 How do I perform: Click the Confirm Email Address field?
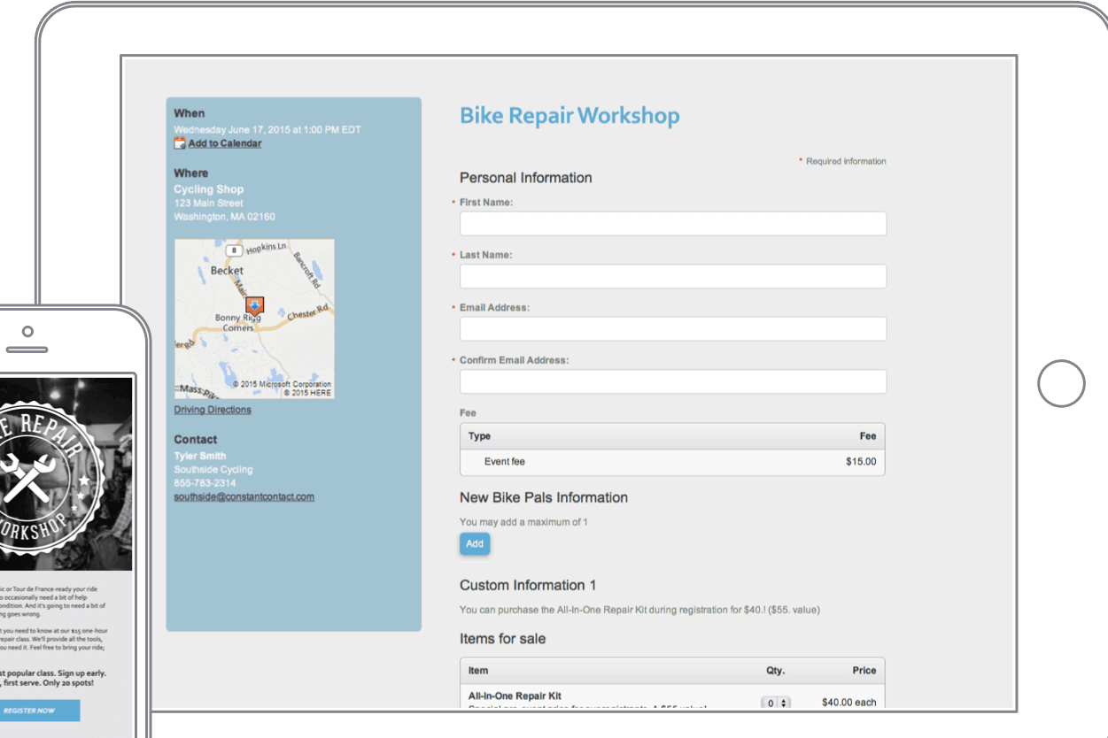coord(672,381)
